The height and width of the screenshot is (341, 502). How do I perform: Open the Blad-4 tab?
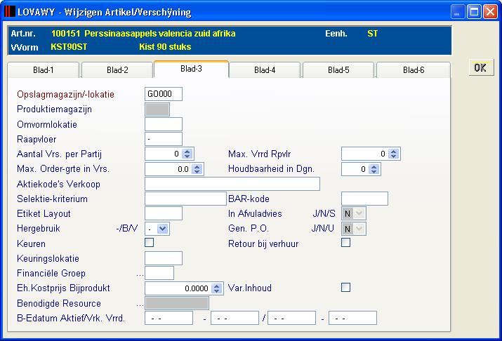tap(265, 70)
